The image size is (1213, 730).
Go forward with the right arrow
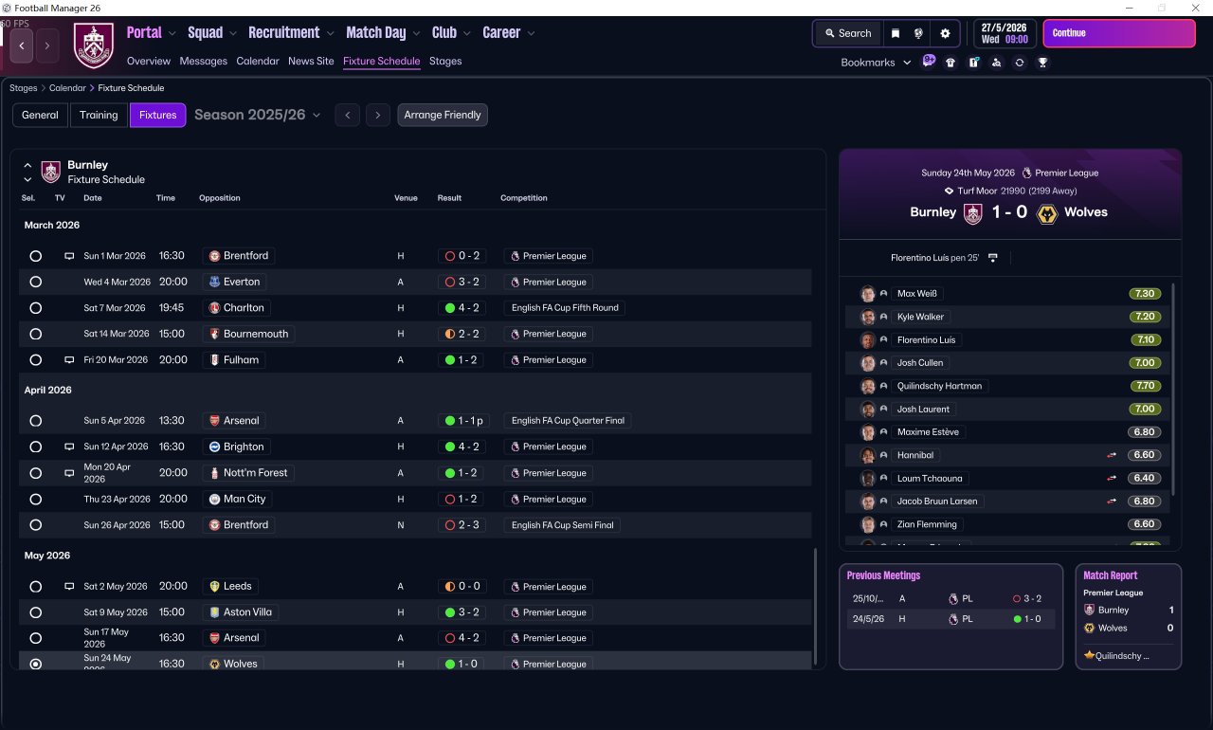[x=47, y=45]
